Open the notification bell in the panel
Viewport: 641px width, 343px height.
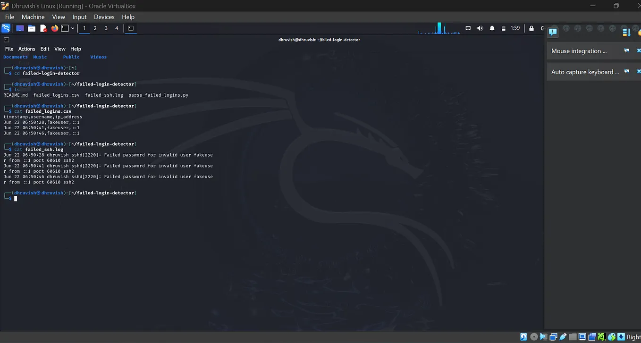click(492, 28)
